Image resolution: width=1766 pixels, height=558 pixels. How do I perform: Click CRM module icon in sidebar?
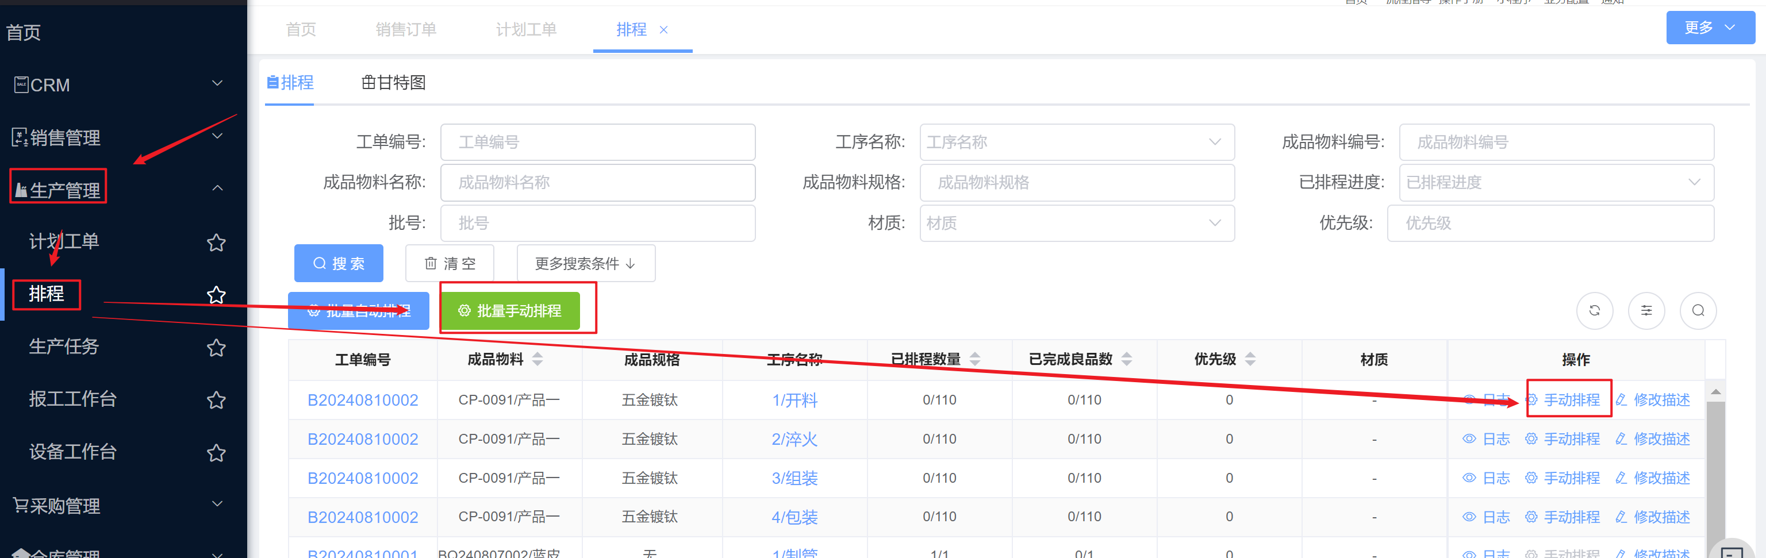(x=21, y=84)
